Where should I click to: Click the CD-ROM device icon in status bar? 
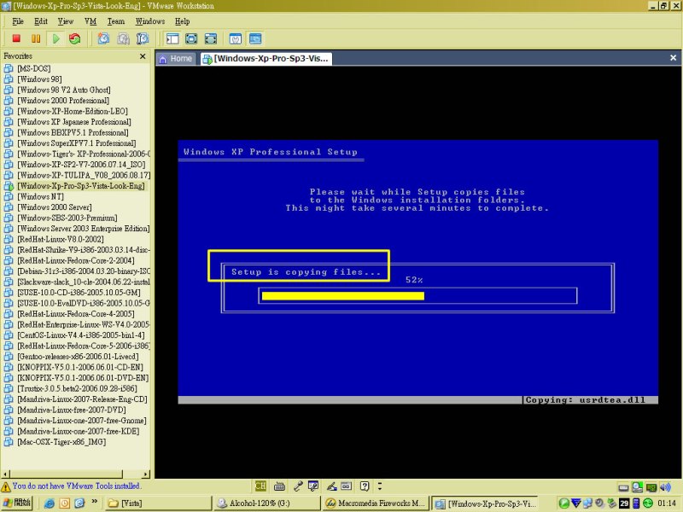click(x=638, y=487)
